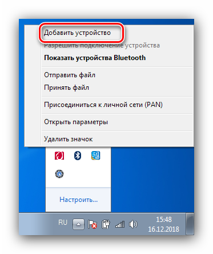The height and width of the screenshot is (254, 213).
Task: Open the clock showing 15:48
Action: click(163, 224)
